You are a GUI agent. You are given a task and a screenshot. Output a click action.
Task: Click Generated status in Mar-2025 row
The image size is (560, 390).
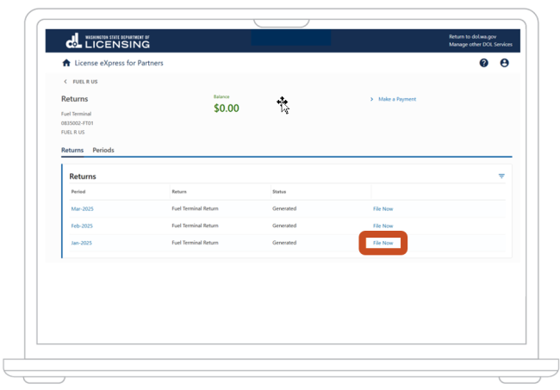(x=284, y=208)
